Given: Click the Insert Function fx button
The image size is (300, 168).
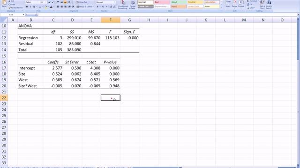Looking at the screenshot, I should [36, 14].
